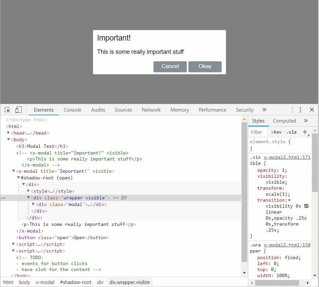The height and width of the screenshot is (287, 319).
Task: Toggle the .cls class editor
Action: click(x=291, y=132)
